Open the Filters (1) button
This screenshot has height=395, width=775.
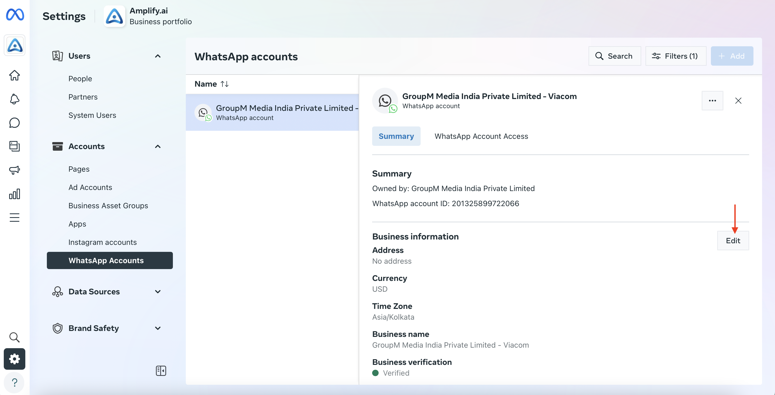(676, 56)
